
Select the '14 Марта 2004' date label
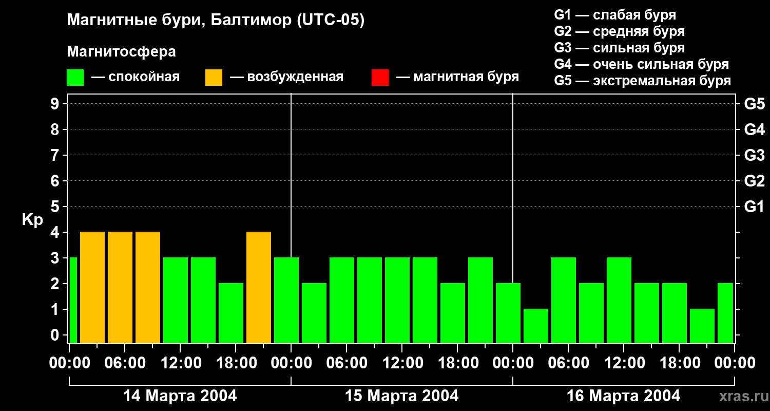(x=180, y=396)
